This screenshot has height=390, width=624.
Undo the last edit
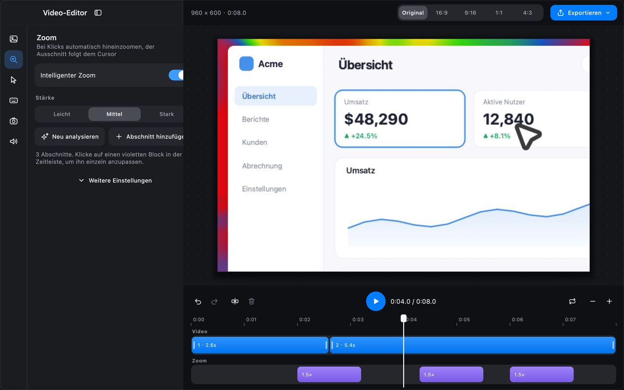click(x=198, y=301)
